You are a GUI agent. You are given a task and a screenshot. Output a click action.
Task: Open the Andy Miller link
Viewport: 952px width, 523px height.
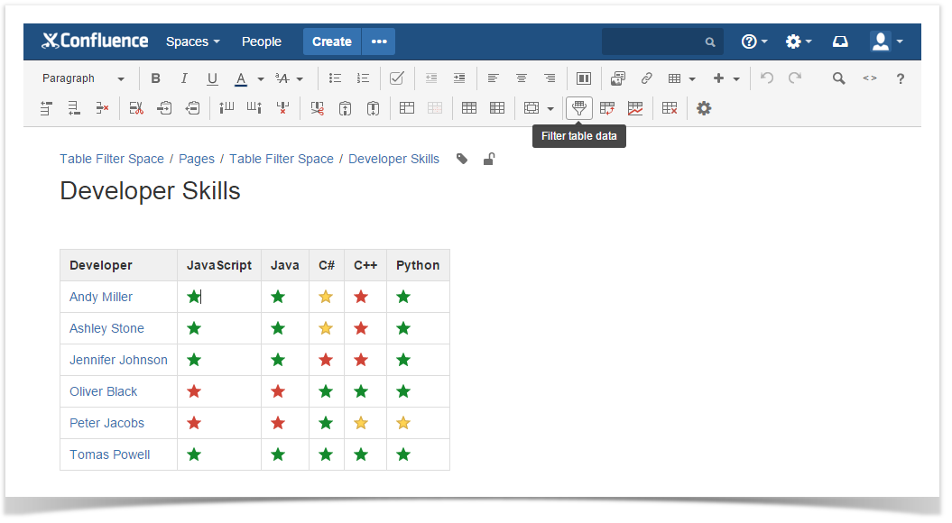click(x=101, y=297)
